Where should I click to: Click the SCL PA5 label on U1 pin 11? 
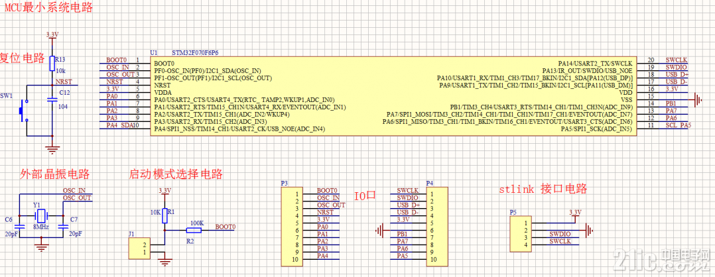tap(677, 125)
